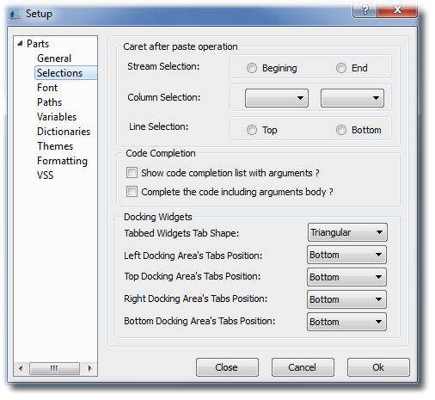Open first Column Selection dropdown

277,98
